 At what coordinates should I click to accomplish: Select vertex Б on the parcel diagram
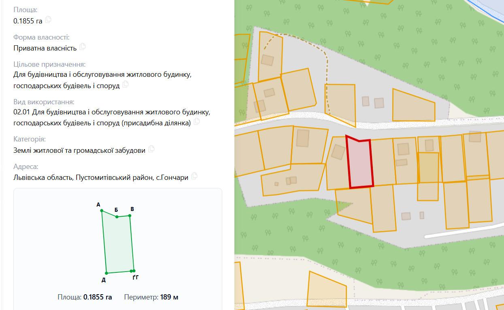pos(117,217)
